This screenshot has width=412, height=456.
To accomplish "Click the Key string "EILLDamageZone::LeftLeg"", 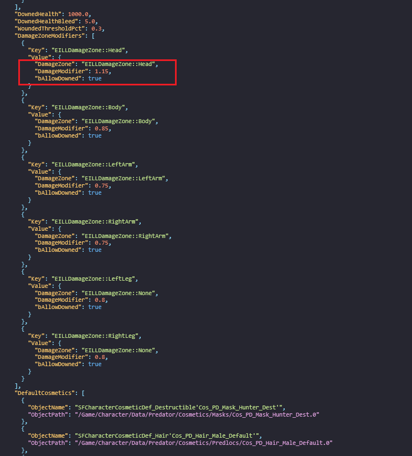I will point(95,278).
